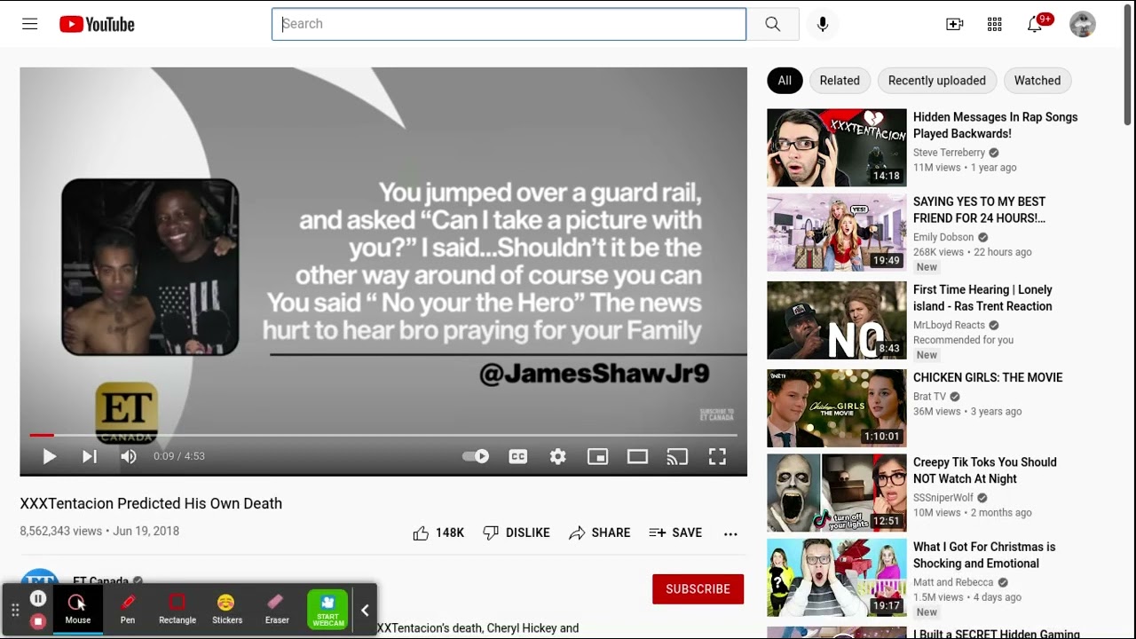Click the SHARE button
The width and height of the screenshot is (1136, 639).
coord(600,532)
